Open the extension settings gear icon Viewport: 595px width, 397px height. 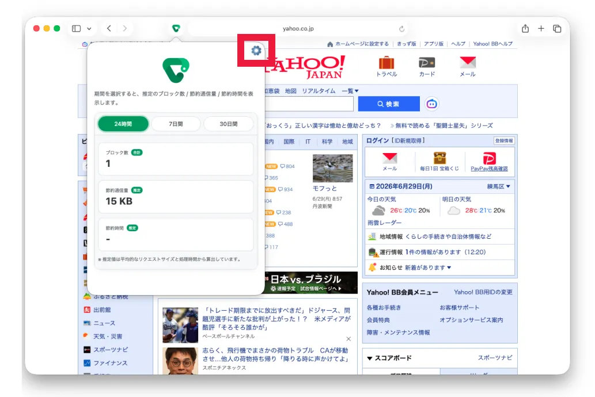coord(256,51)
